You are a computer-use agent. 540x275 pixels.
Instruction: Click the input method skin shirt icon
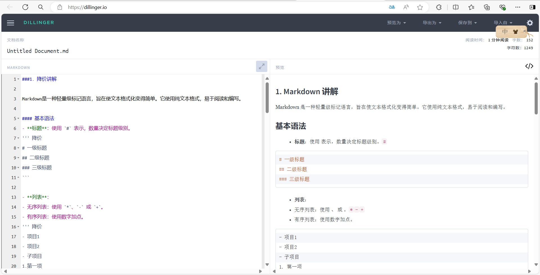[x=516, y=32]
